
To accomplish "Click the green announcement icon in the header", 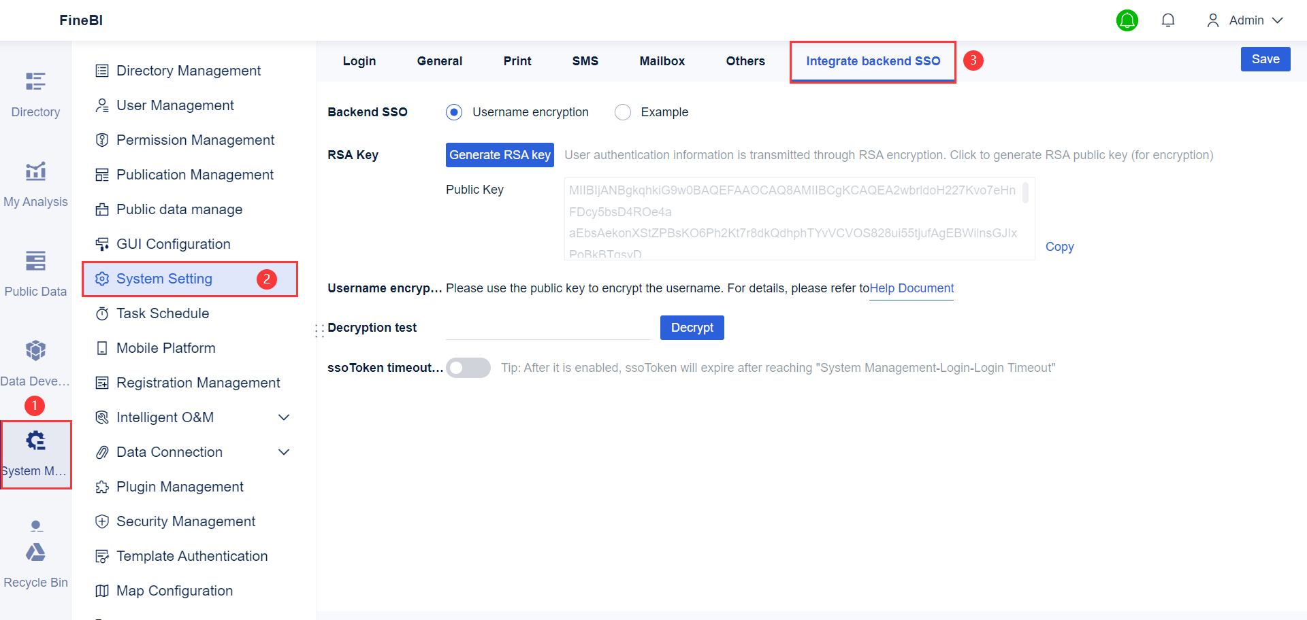I will 1127,20.
